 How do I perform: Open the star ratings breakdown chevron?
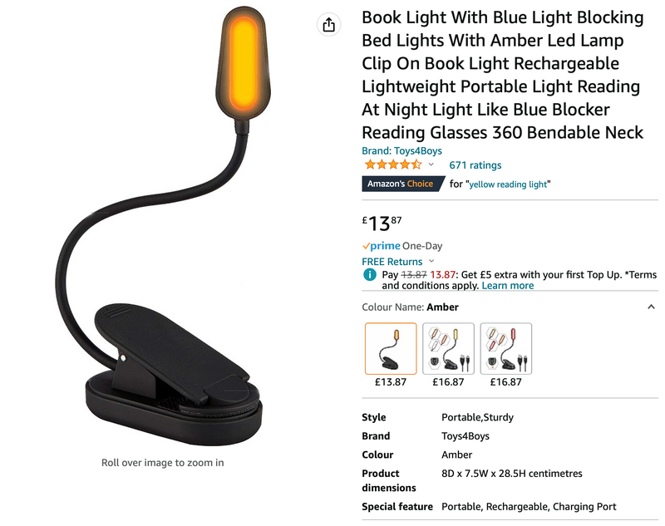coord(431,165)
